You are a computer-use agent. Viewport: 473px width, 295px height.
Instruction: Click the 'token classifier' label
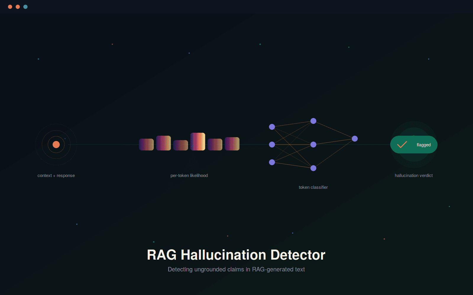coord(313,187)
